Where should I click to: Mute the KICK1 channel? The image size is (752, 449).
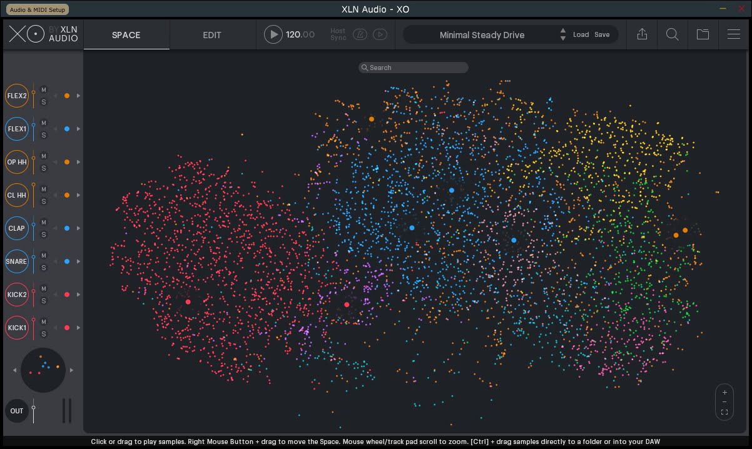point(44,321)
